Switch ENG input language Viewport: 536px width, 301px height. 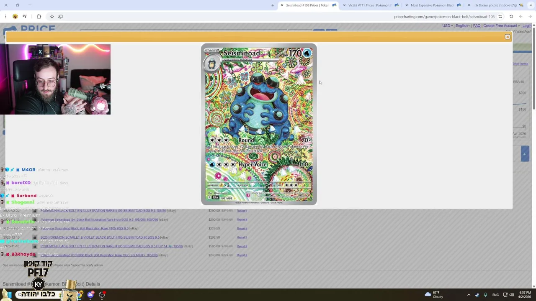point(495,295)
